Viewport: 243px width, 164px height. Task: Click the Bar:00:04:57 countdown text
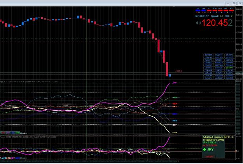(202, 16)
